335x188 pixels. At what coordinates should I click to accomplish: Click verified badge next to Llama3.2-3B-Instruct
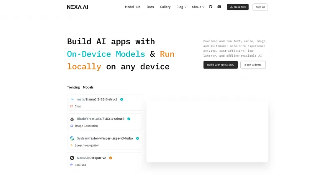[121, 99]
